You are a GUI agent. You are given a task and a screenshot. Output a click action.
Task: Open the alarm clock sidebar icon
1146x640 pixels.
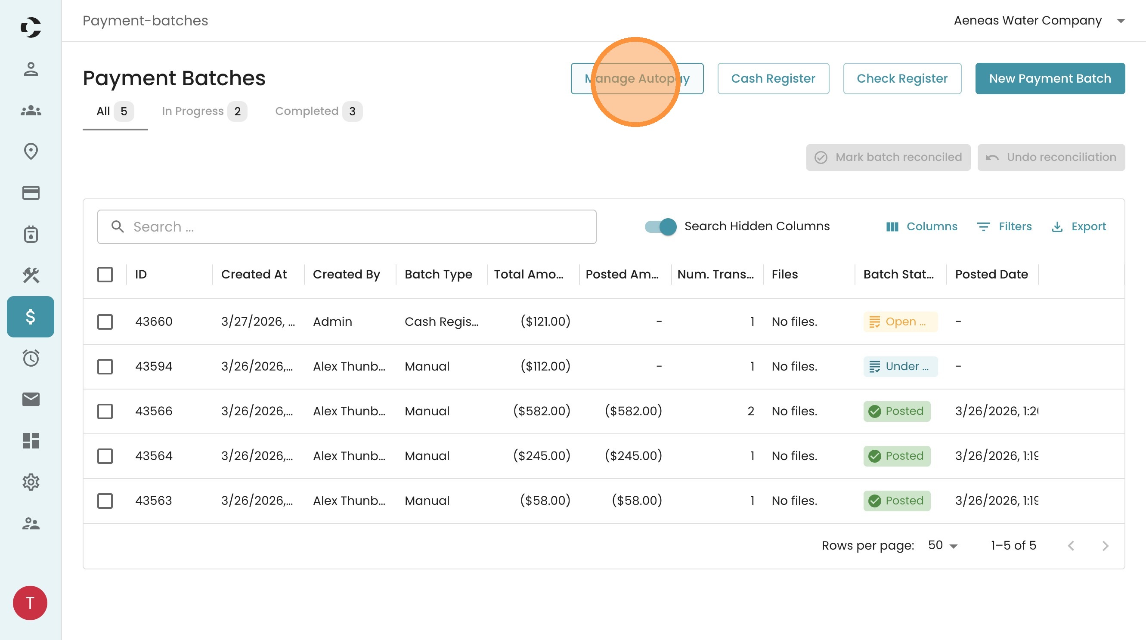pos(31,358)
